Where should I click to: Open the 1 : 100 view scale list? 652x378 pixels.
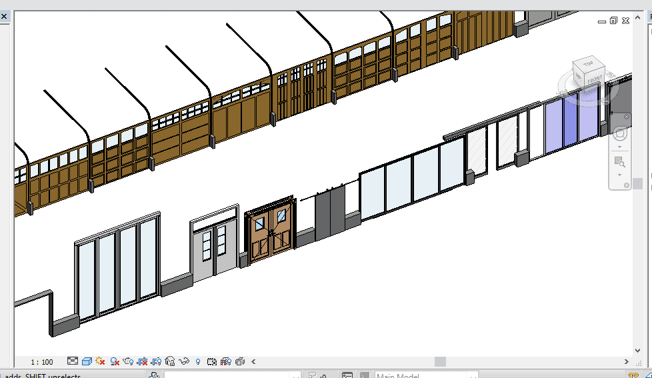click(x=41, y=362)
